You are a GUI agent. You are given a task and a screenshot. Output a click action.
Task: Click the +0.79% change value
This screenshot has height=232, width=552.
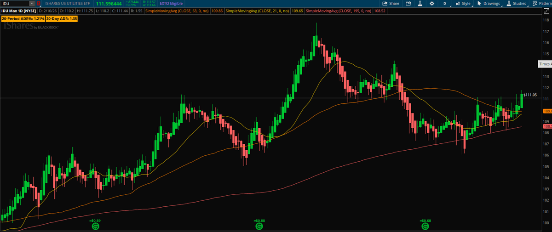coord(130,5)
